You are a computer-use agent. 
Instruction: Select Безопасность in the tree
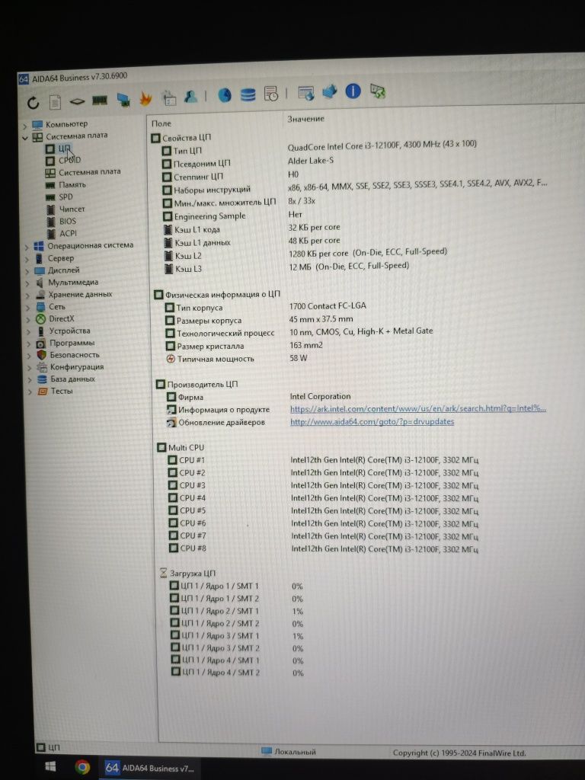tap(69, 355)
